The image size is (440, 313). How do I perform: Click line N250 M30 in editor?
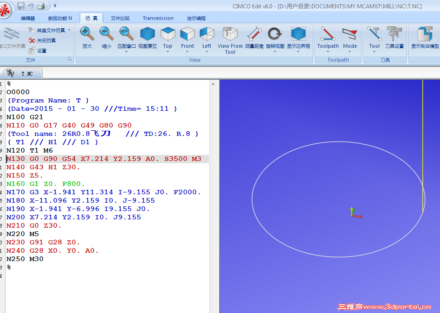coord(25,259)
